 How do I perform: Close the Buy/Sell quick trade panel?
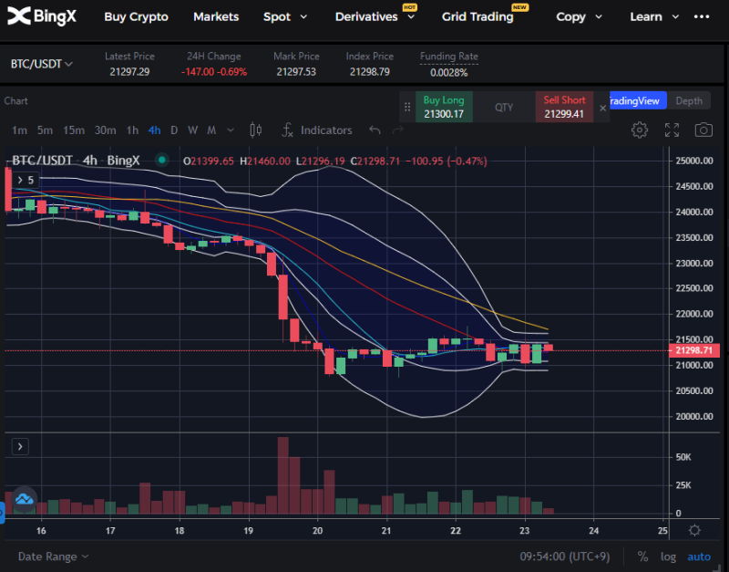click(602, 108)
